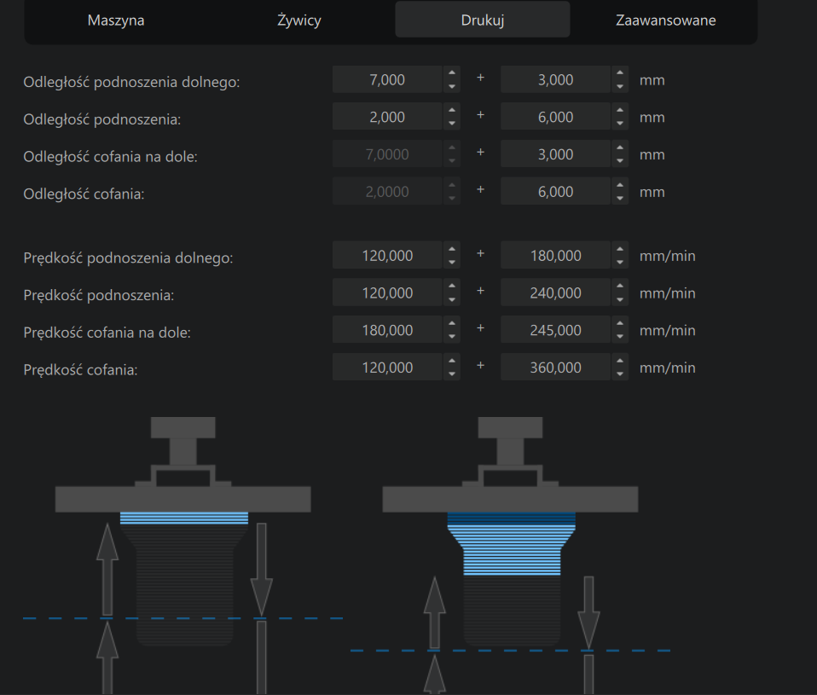This screenshot has height=695, width=817.
Task: Click the 'Odległość cofania na dole:' label
Action: (111, 157)
